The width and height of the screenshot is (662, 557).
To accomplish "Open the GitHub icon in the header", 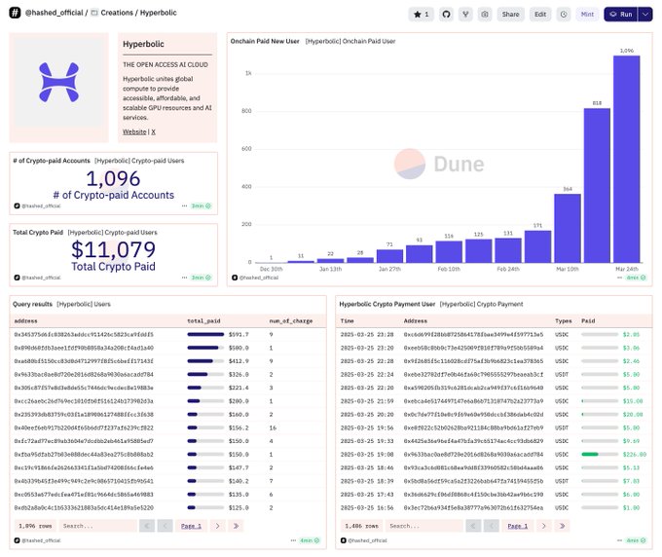I will click(446, 15).
